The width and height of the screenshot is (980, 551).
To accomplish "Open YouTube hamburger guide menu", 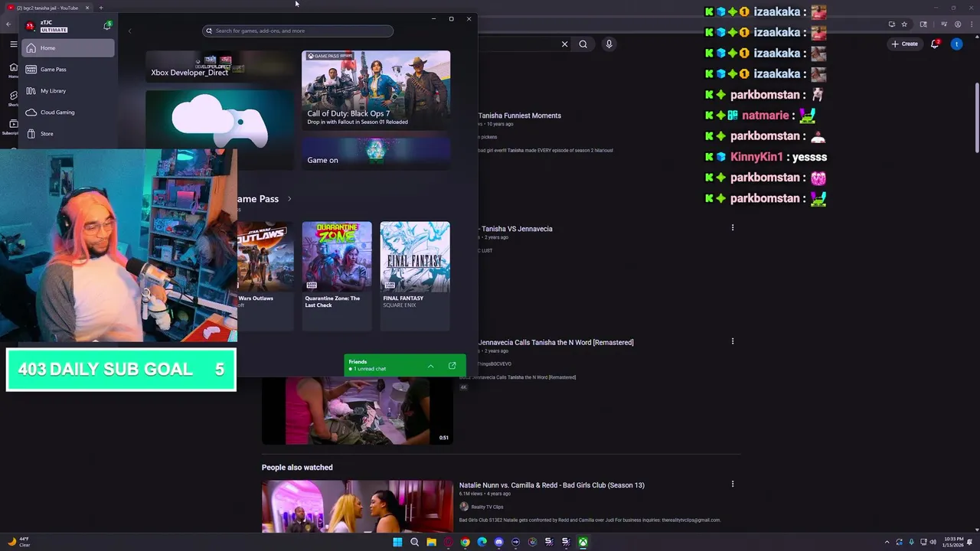I will tap(13, 44).
